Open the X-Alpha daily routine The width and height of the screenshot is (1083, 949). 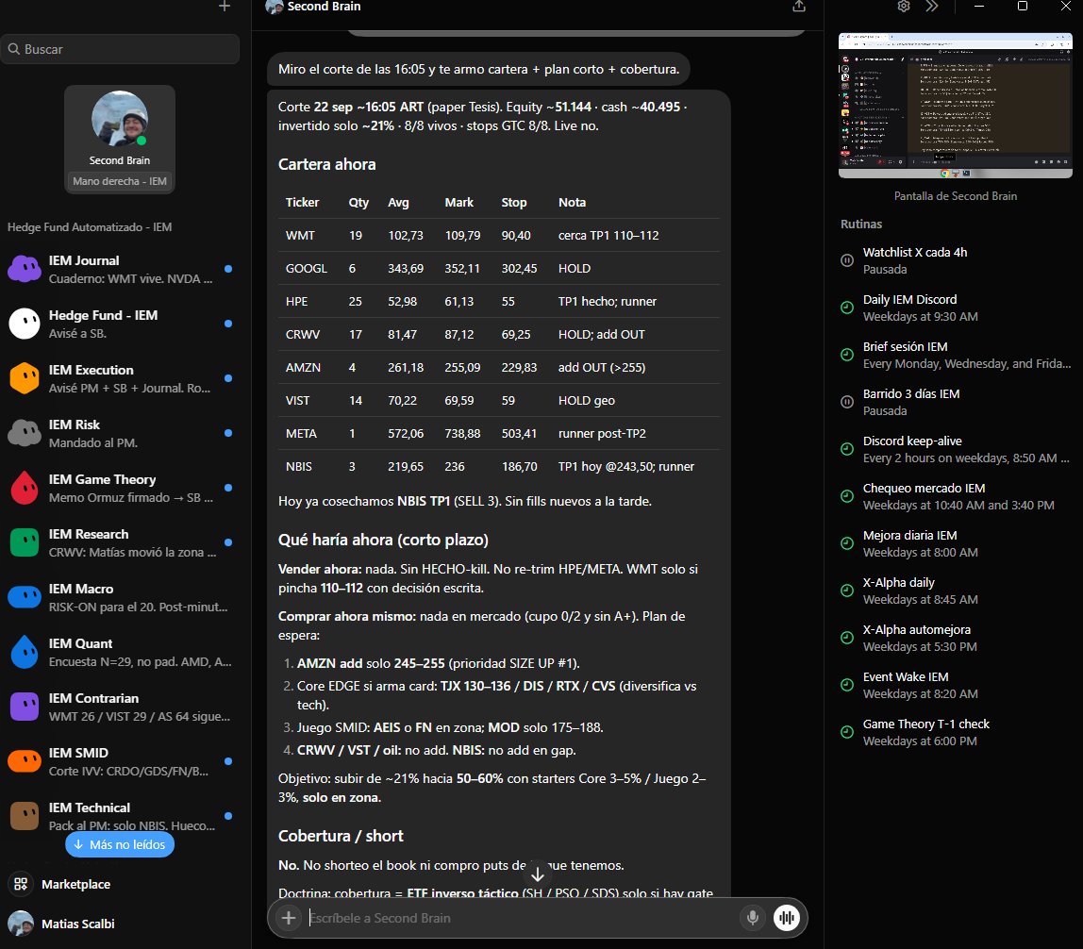pyautogui.click(x=956, y=591)
